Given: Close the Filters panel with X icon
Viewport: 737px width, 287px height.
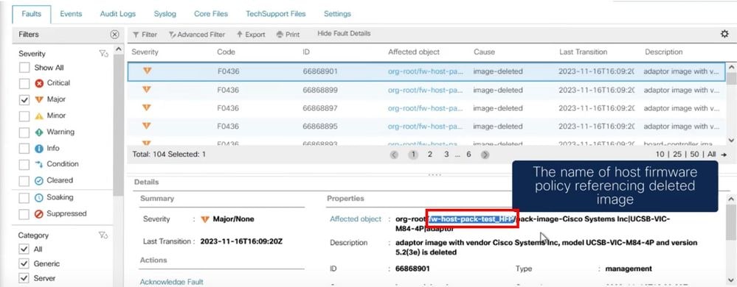Looking at the screenshot, I should point(114,35).
